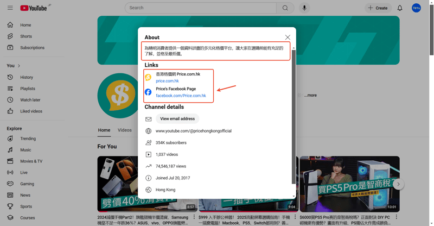Open the hamburger guide menu

10,8
